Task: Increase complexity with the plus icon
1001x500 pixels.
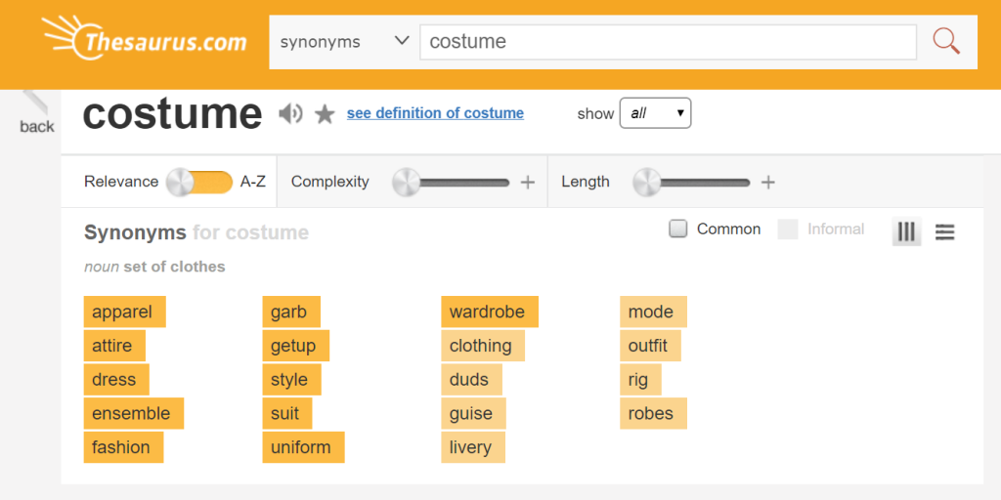Action: (528, 182)
